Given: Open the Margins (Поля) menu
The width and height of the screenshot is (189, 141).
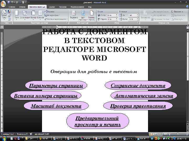Looking at the screenshot, I should point(17,15).
